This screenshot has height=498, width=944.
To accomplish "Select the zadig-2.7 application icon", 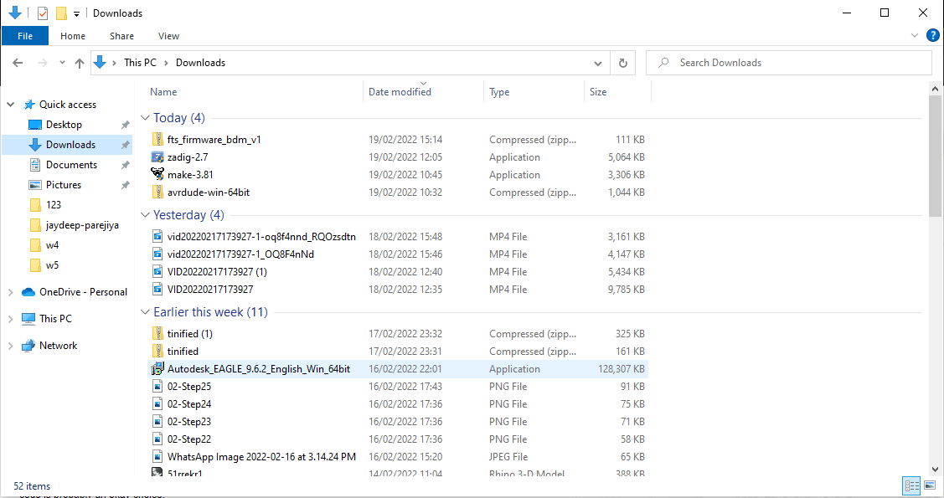I will click(157, 157).
